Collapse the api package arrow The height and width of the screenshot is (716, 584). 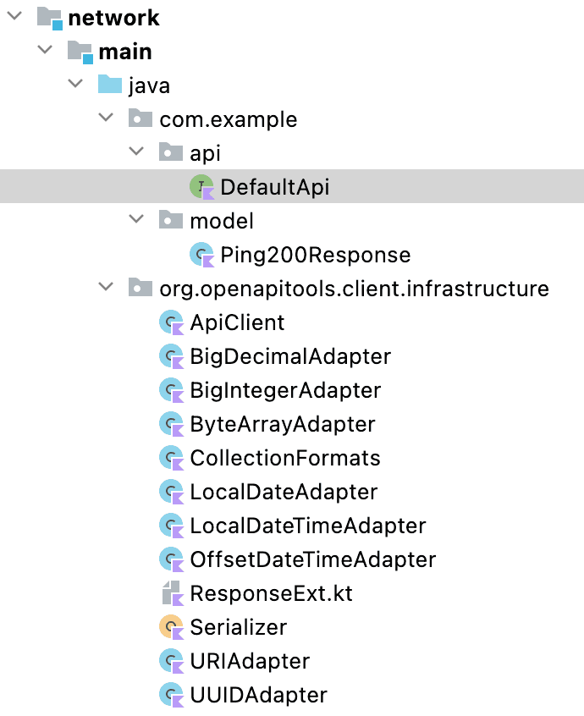tap(136, 152)
